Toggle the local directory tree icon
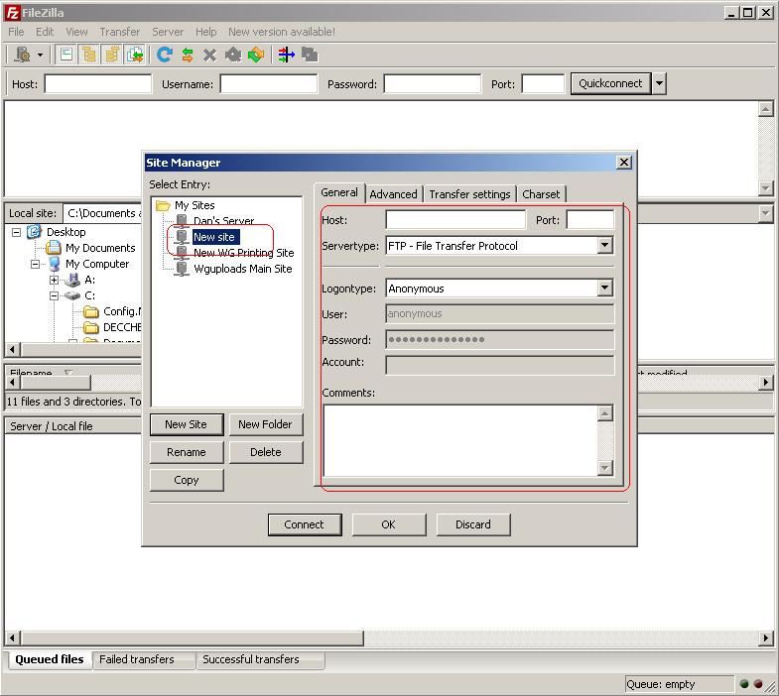The width and height of the screenshot is (779, 696). point(89,55)
